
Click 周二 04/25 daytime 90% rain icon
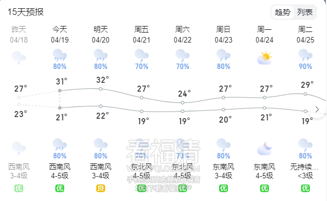tap(305, 55)
